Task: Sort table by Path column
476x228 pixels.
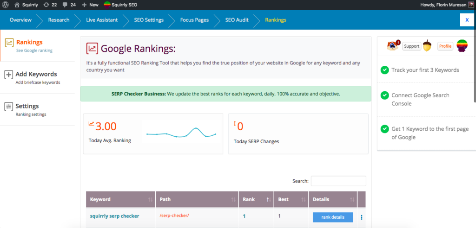Action: pyautogui.click(x=197, y=200)
